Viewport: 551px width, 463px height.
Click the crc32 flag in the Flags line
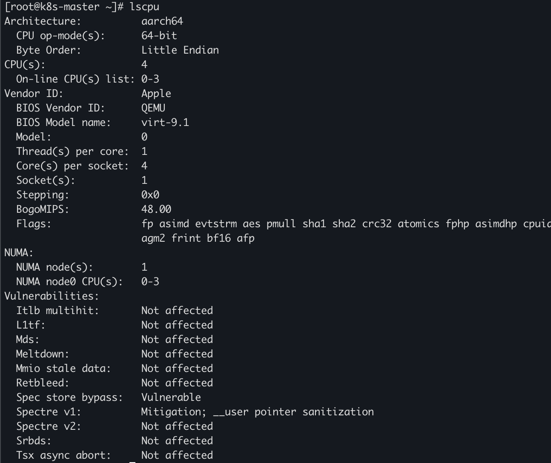(376, 224)
